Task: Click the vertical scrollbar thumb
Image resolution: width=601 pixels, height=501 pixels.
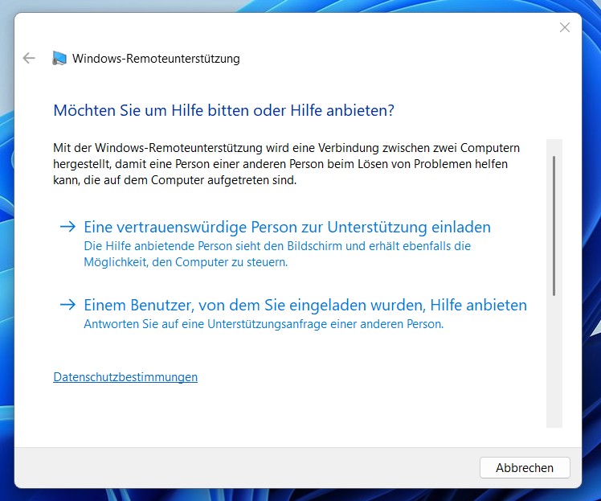Action: 554,225
